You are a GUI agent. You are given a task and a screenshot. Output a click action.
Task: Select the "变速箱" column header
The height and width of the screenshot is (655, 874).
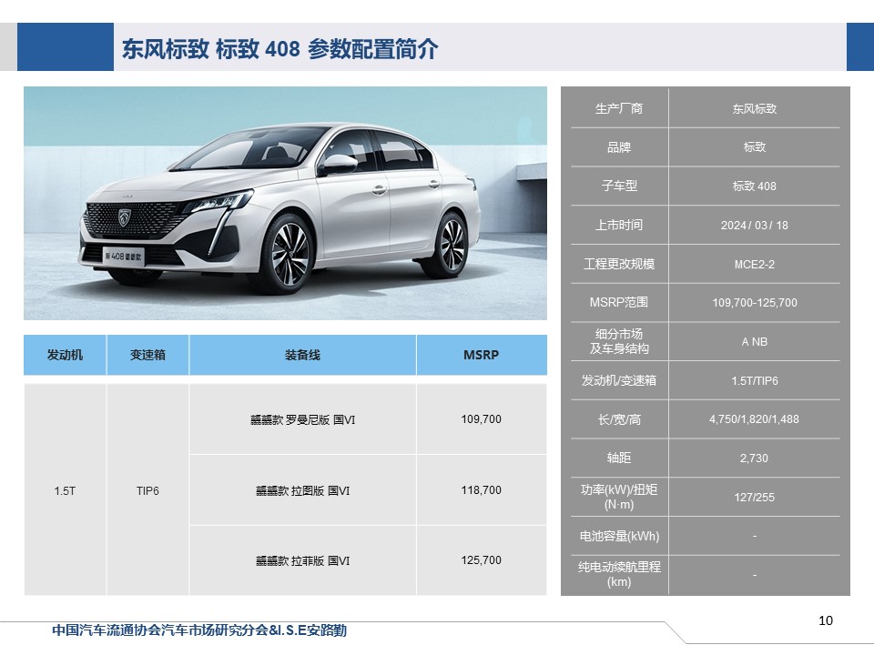tap(147, 355)
